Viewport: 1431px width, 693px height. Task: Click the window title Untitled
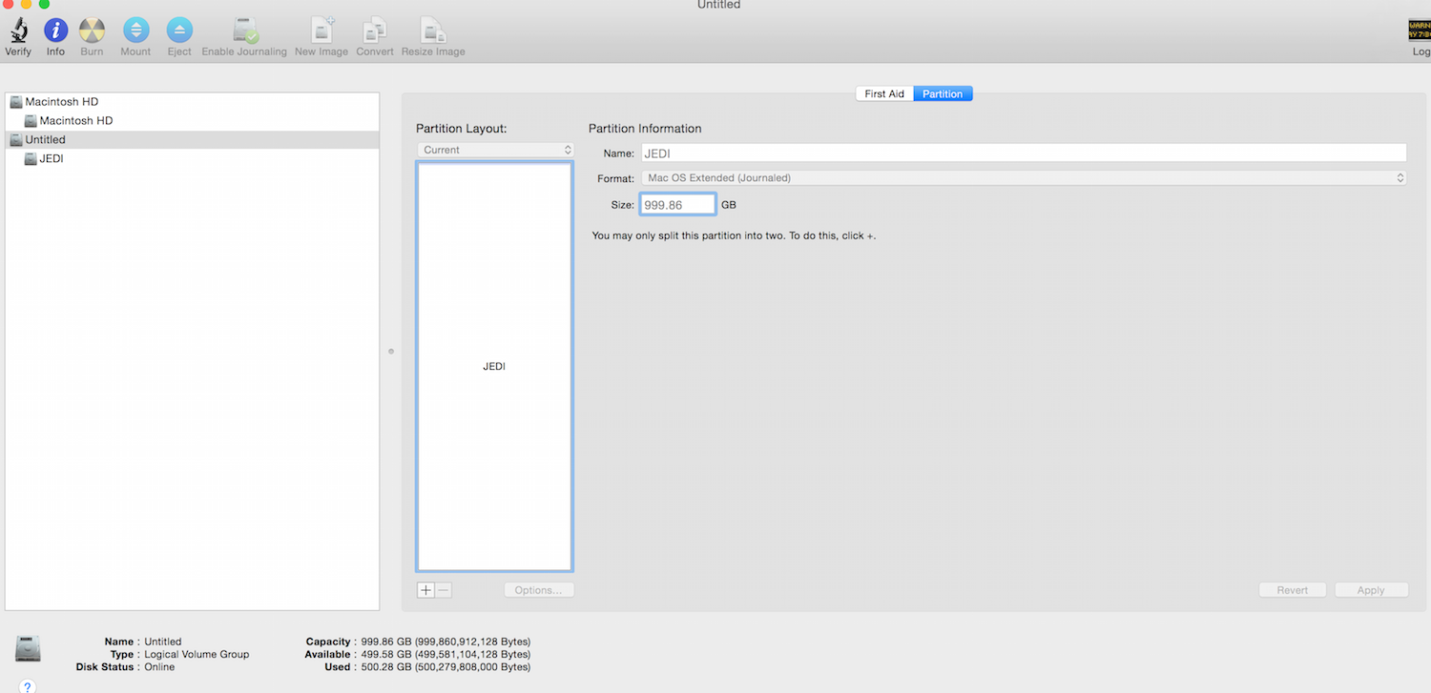[x=718, y=5]
